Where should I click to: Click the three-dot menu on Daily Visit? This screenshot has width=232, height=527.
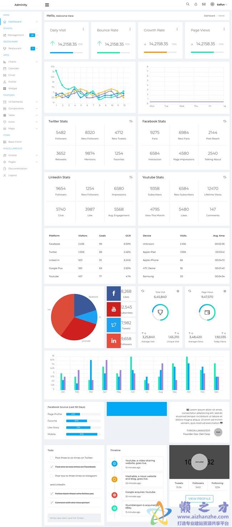pos(83,29)
